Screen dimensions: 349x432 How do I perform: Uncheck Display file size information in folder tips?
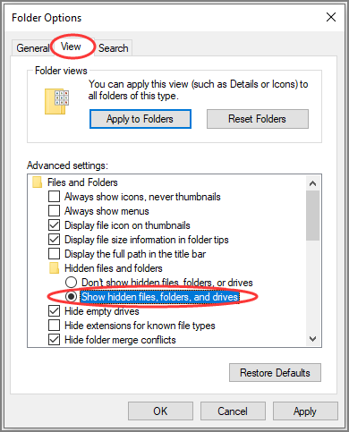pos(54,240)
